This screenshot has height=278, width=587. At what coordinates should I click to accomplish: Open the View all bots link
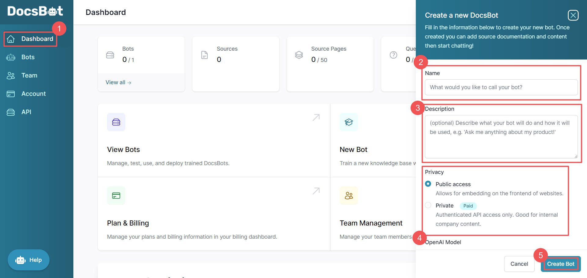point(118,82)
